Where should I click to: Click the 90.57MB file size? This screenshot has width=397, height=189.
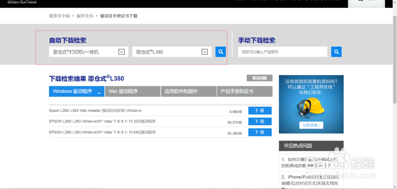pos(235,122)
